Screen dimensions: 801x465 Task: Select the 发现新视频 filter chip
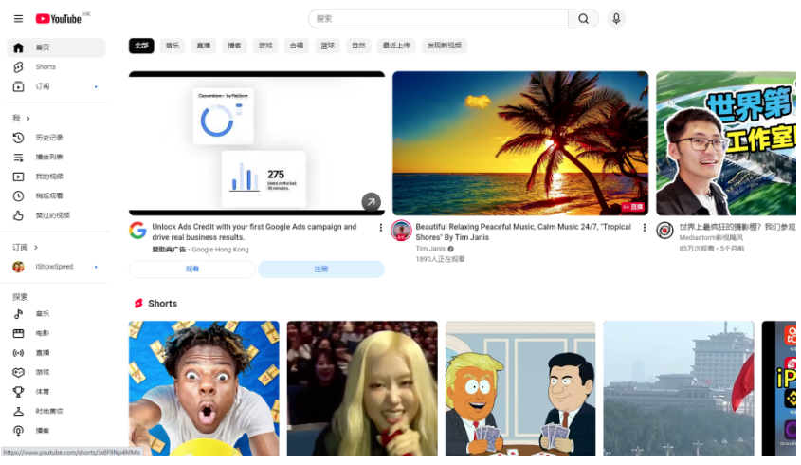445,46
